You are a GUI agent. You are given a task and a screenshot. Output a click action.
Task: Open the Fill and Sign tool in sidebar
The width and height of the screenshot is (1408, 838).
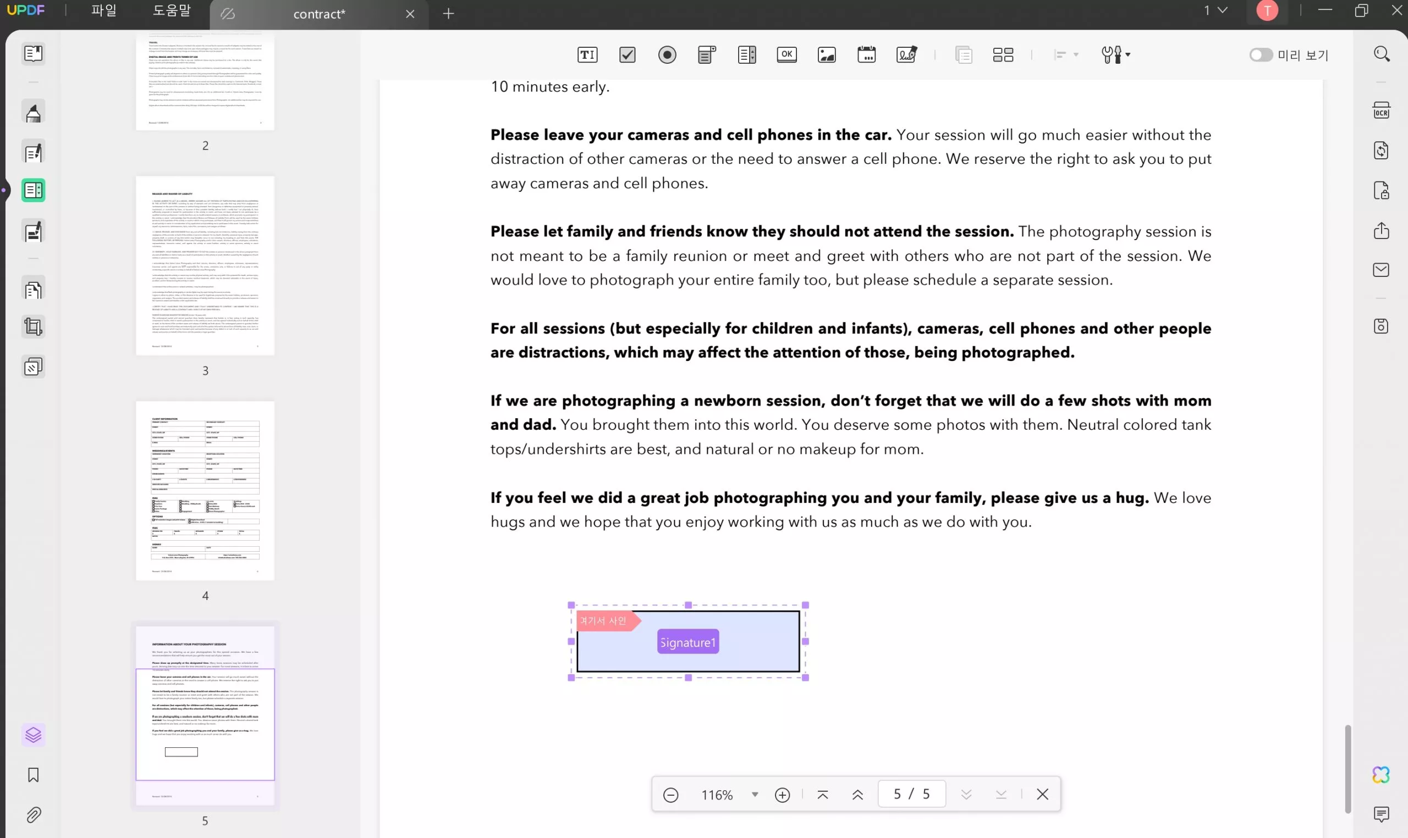34,231
